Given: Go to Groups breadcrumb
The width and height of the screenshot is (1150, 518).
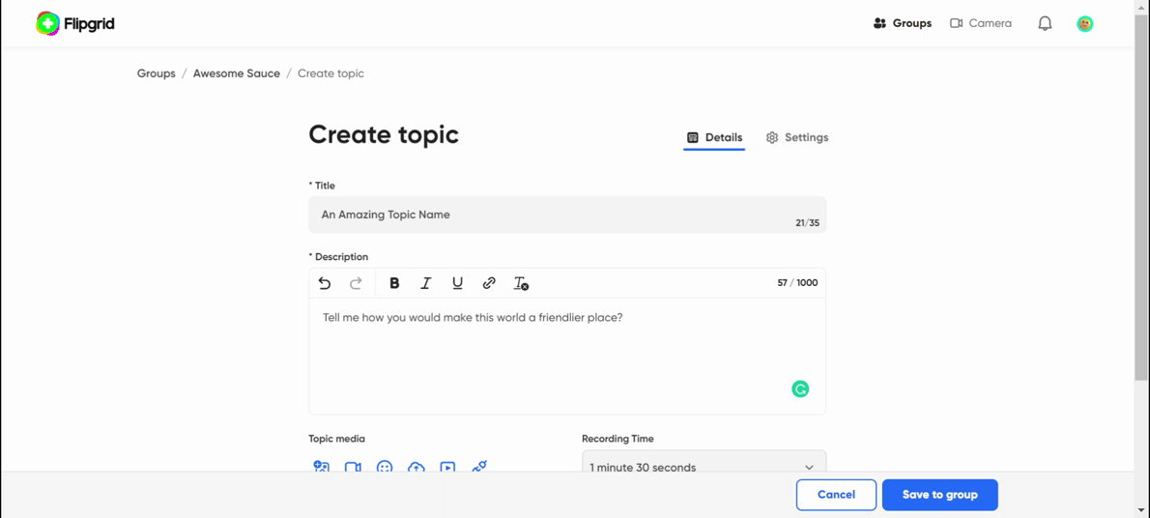Looking at the screenshot, I should 157,73.
